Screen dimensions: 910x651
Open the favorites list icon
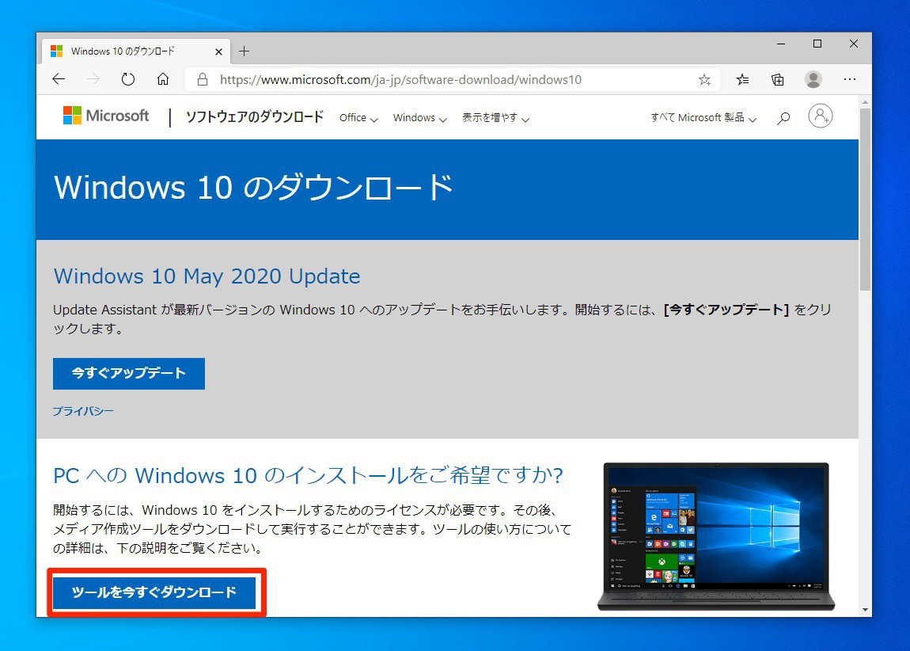click(x=742, y=79)
